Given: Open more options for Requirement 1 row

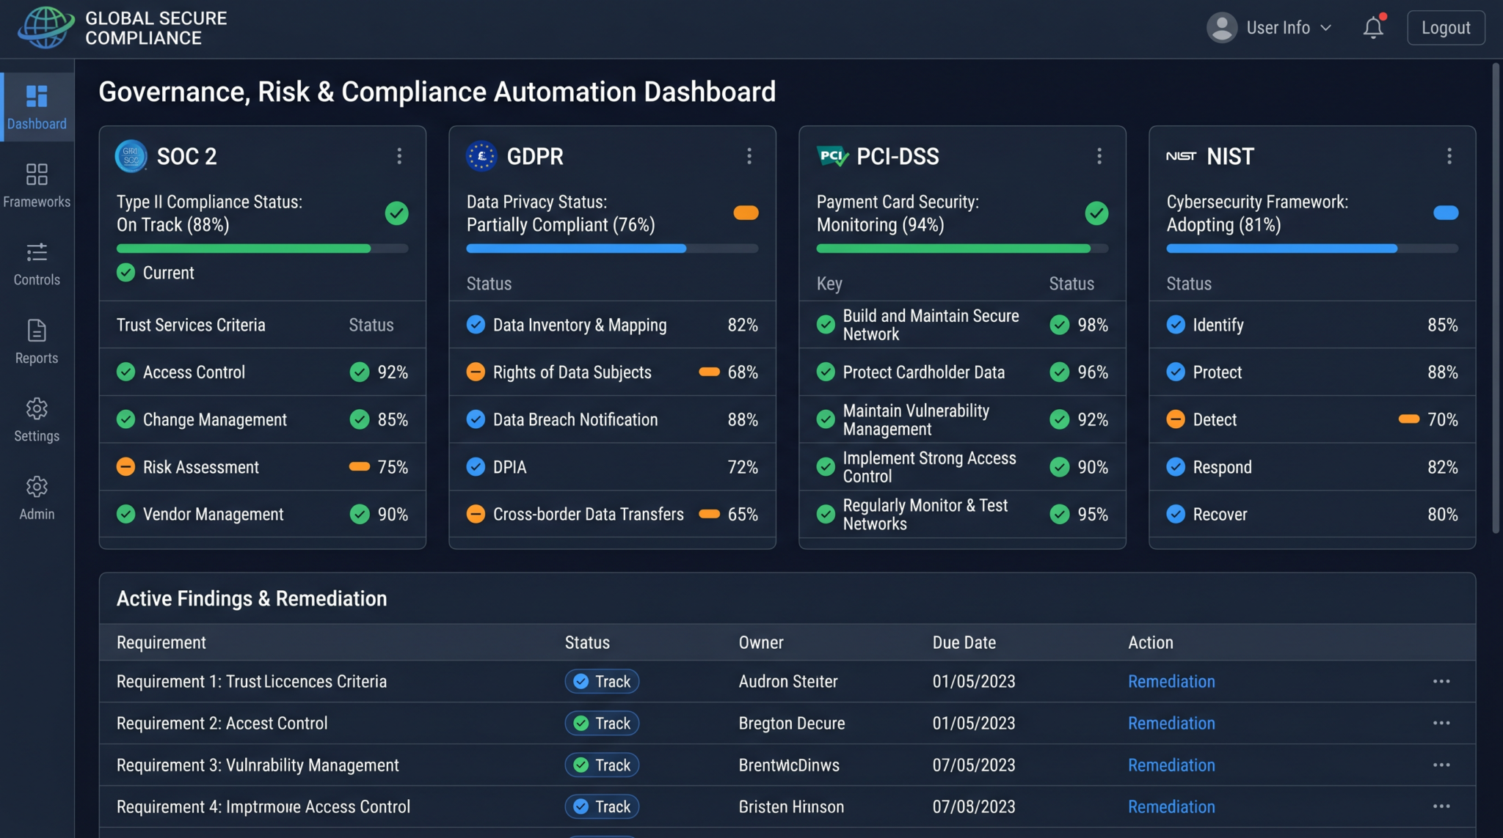Looking at the screenshot, I should click(1441, 682).
